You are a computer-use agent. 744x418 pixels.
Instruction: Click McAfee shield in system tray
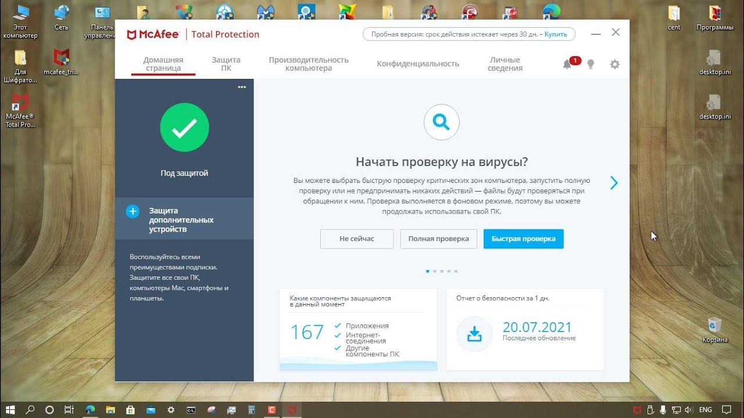point(637,410)
